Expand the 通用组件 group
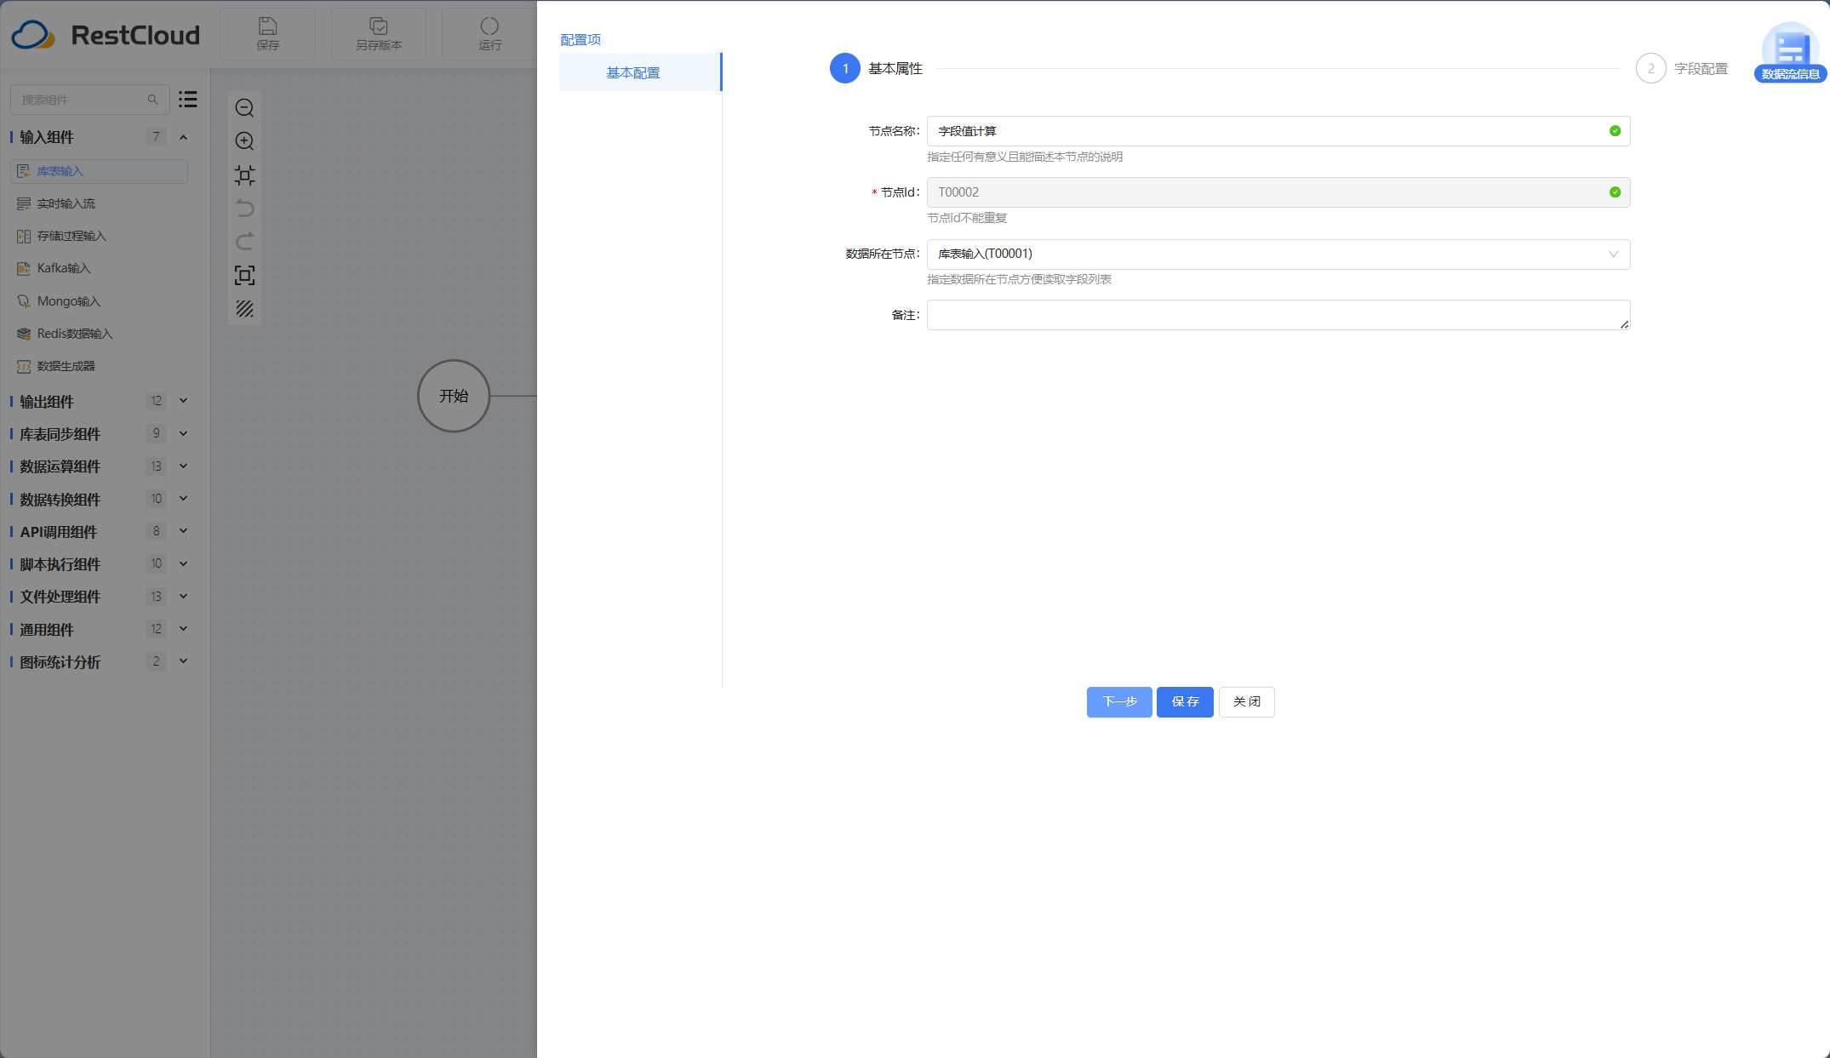Screen dimensions: 1830x1058 (183, 629)
